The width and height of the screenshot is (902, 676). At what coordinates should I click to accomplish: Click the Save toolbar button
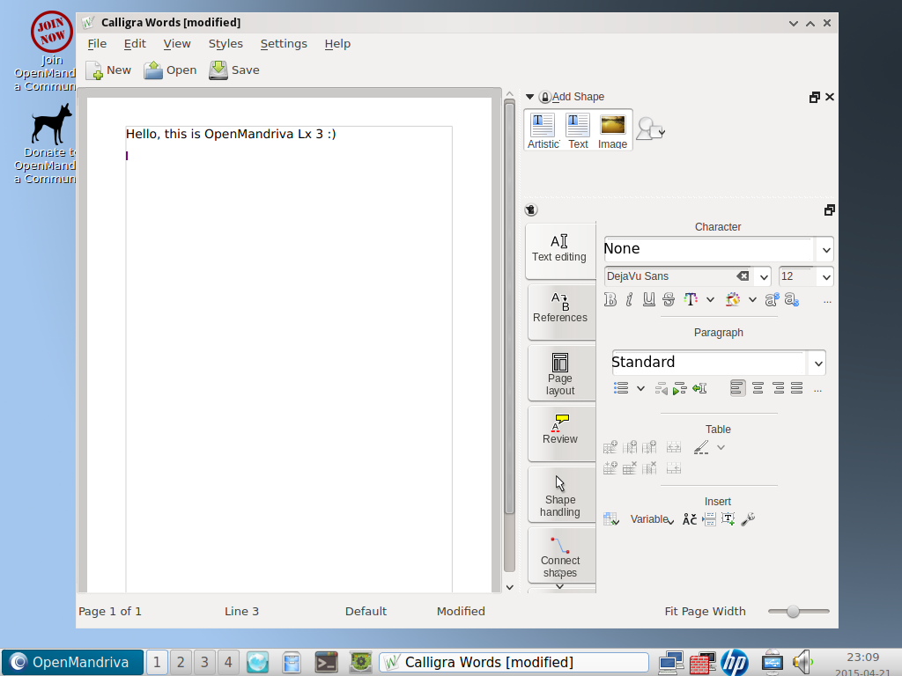[234, 70]
